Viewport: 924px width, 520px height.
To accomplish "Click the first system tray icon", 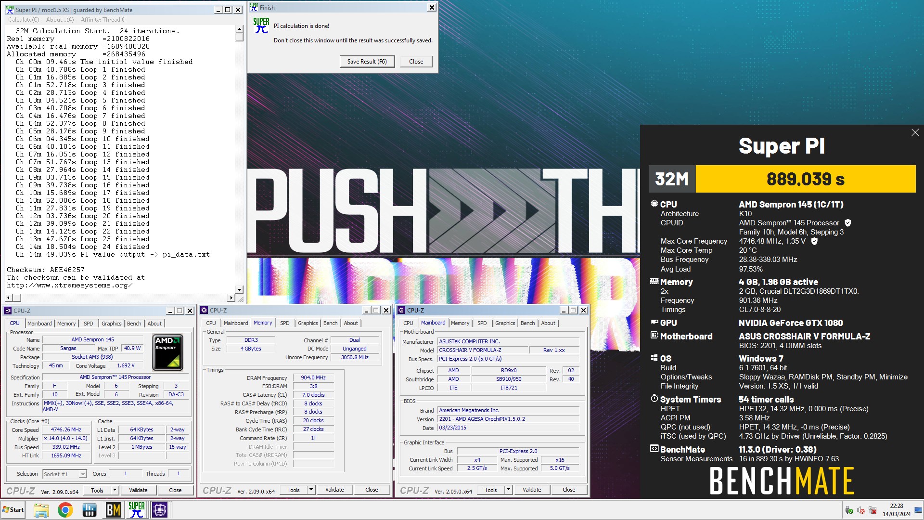I will [849, 510].
